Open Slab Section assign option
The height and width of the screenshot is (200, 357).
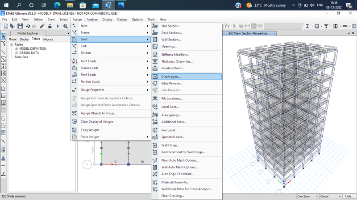(x=171, y=26)
